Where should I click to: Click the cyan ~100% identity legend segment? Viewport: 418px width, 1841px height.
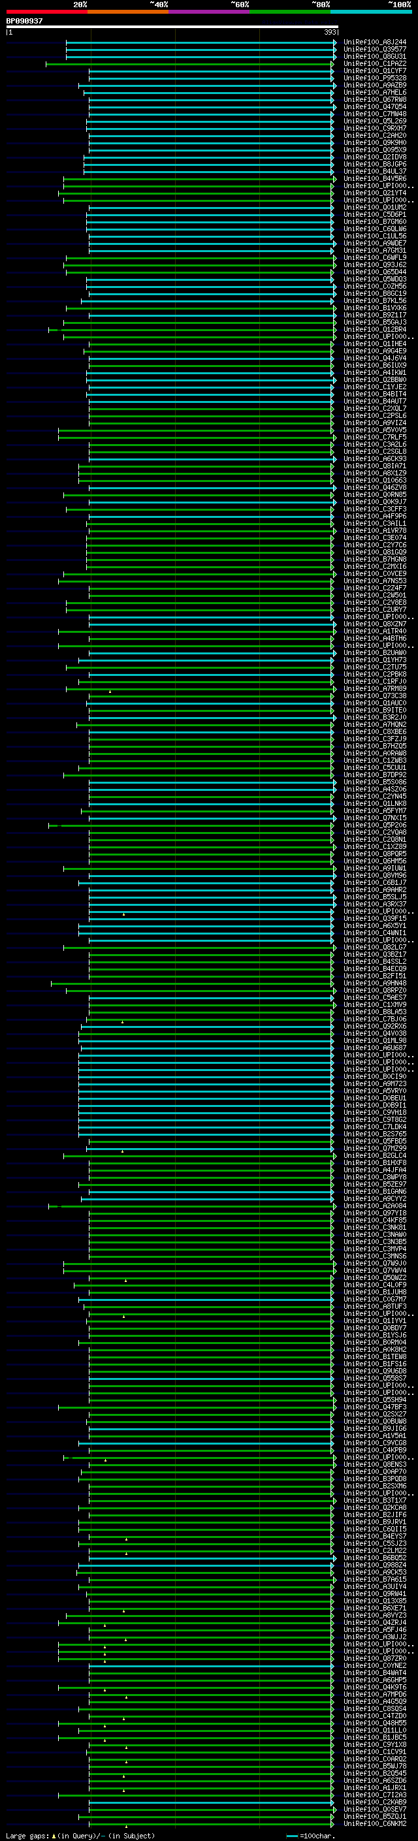point(372,12)
